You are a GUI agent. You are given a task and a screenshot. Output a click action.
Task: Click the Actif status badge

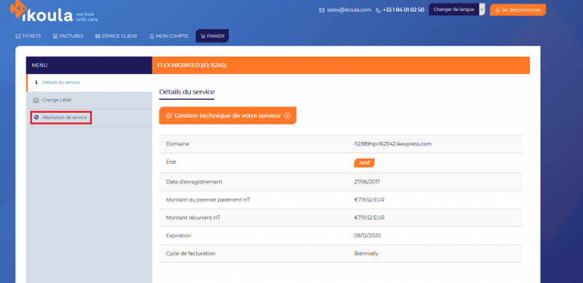pos(364,163)
